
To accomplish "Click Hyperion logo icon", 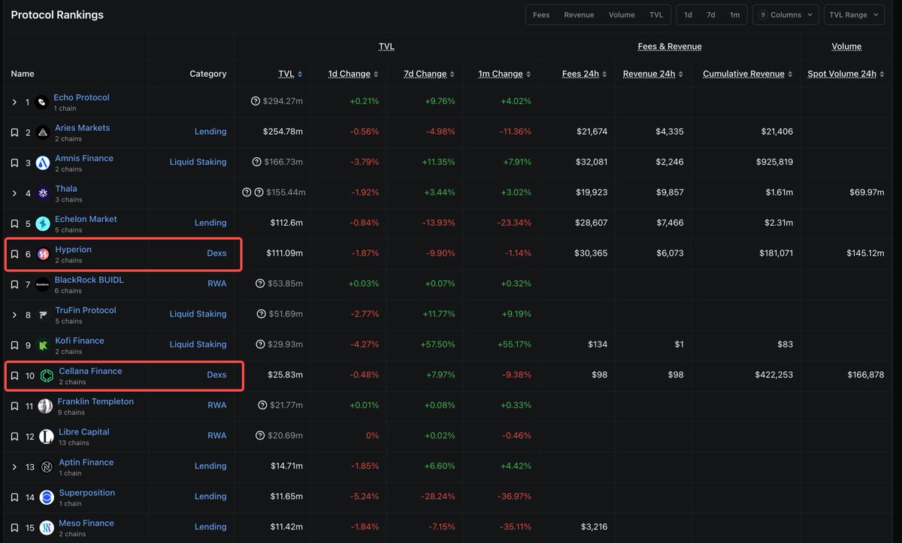I will click(x=43, y=254).
